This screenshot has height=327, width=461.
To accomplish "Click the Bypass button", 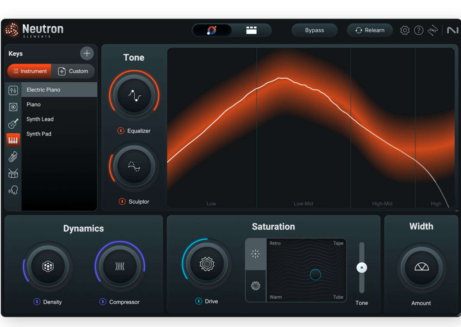I will click(314, 30).
